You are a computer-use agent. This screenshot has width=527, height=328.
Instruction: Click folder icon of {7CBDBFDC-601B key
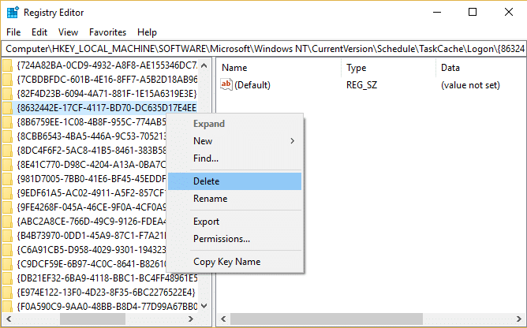point(7,79)
